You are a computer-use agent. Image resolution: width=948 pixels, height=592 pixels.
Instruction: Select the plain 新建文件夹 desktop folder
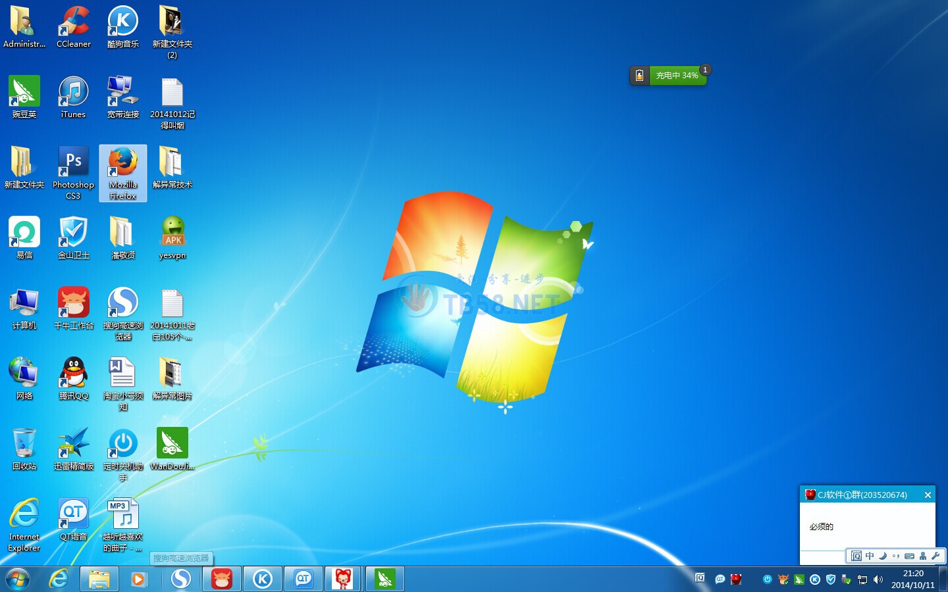[x=24, y=167]
